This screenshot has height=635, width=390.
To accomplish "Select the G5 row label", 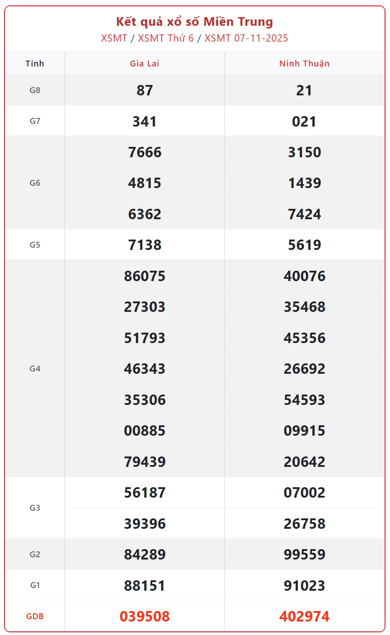I will (35, 245).
